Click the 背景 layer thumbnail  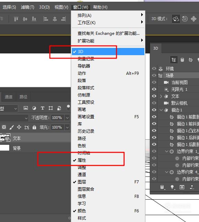[x=4, y=148]
